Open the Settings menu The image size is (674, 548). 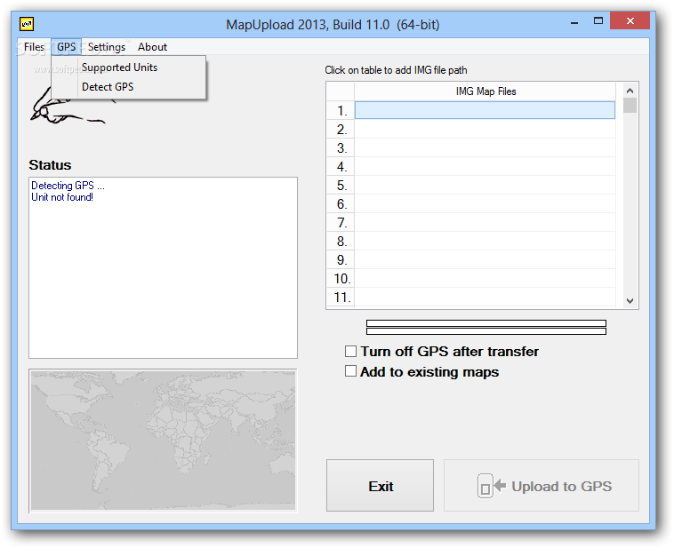107,47
